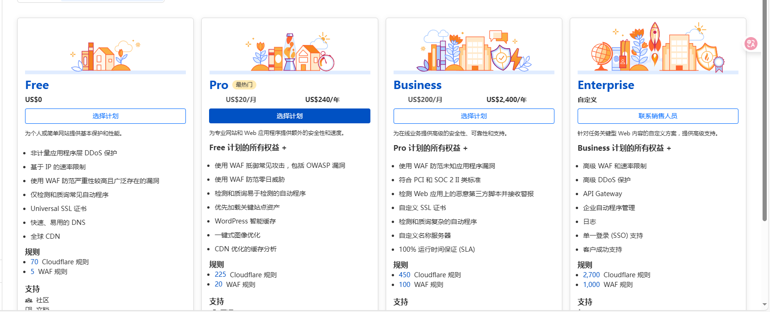Select the US$200/月 Business price option
Viewport: 770px width, 312px height.
coord(425,100)
